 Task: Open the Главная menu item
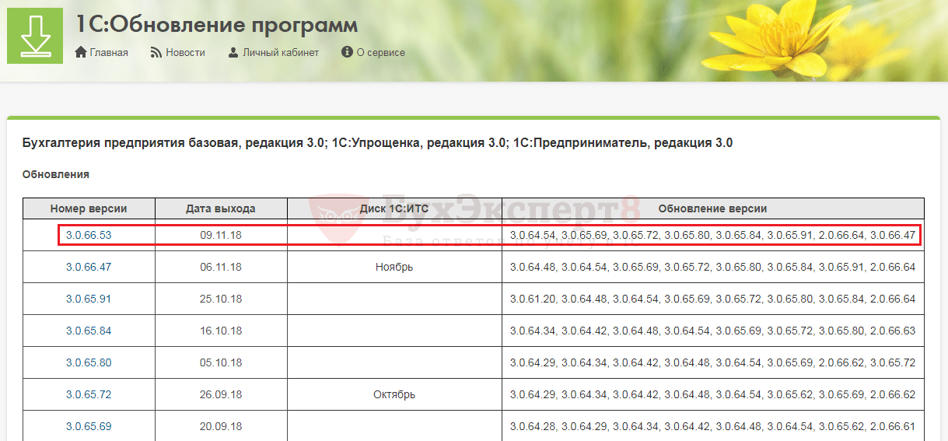109,53
